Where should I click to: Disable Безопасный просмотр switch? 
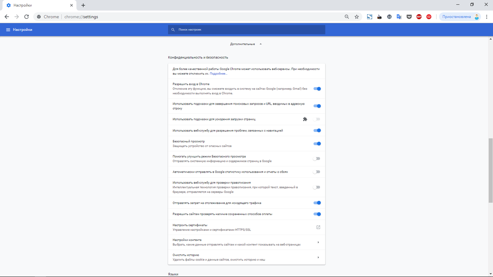317,144
